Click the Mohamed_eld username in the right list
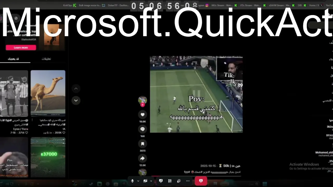333x187 pixels. click(x=324, y=152)
